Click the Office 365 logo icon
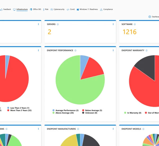 pyautogui.click(x=31, y=9)
